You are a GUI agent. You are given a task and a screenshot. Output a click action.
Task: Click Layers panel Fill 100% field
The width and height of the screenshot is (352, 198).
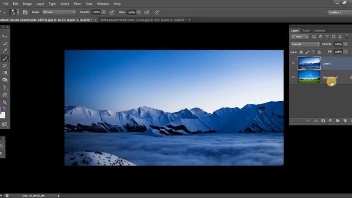[x=338, y=52]
